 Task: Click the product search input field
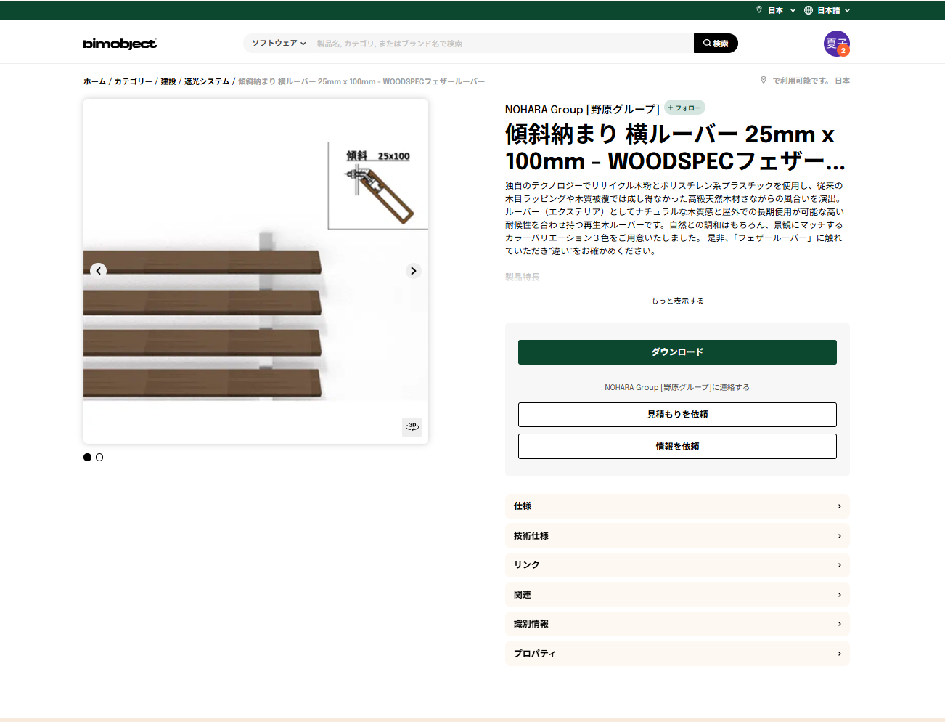click(501, 44)
